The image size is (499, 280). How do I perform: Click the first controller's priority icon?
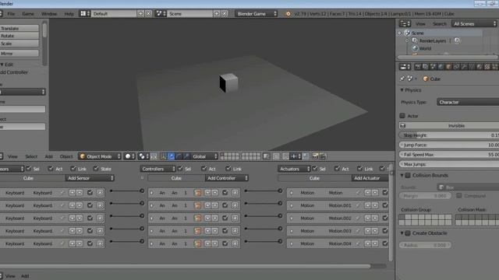[197, 193]
